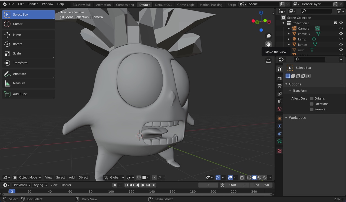Switch to material preview shading
The height and width of the screenshot is (202, 346).
click(259, 177)
